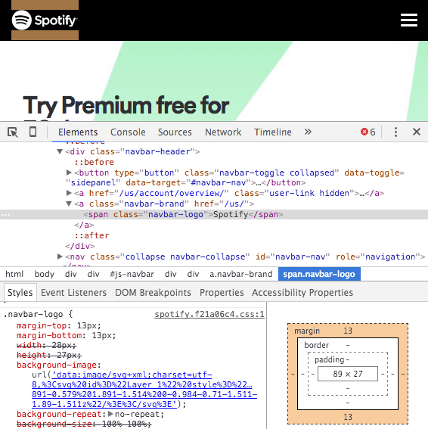Open the spotify.f21a06c4.css:1 source link

click(209, 314)
